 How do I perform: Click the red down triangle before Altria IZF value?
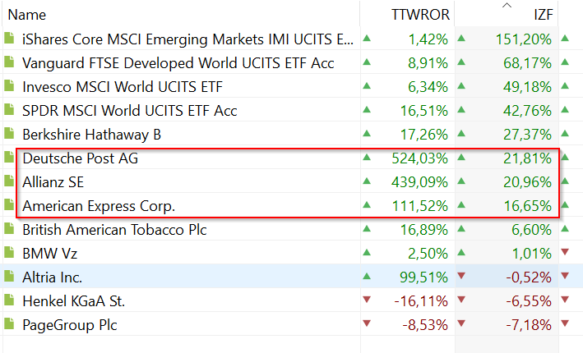[461, 277]
